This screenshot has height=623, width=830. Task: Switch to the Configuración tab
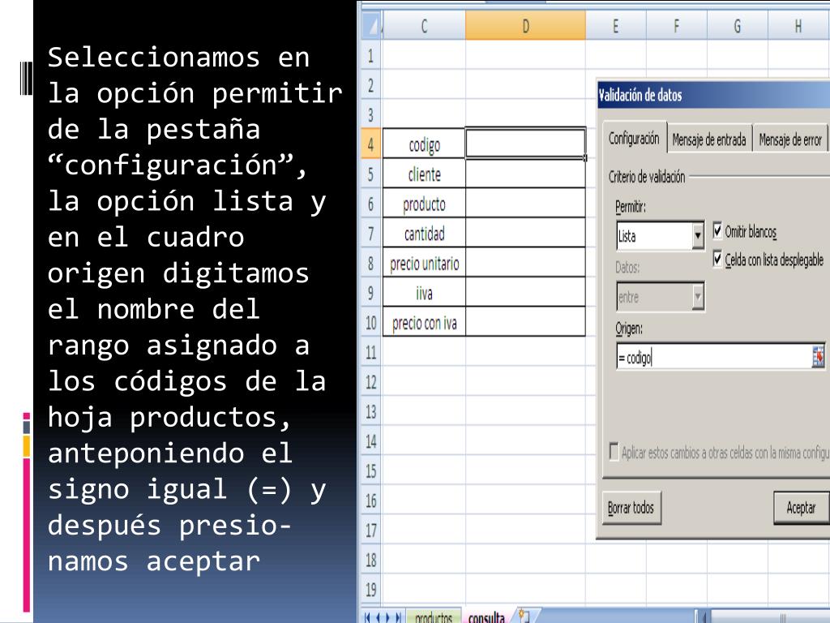pyautogui.click(x=634, y=138)
